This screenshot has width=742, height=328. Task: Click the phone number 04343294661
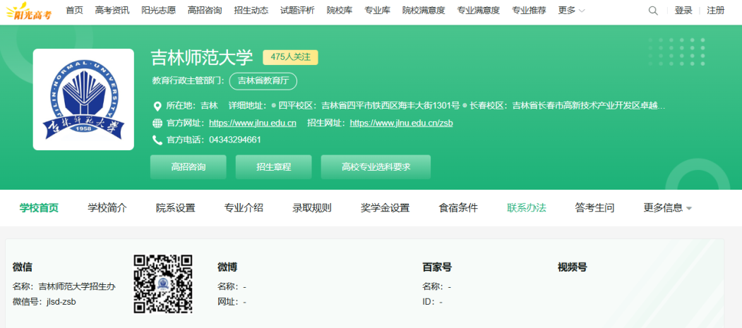click(235, 140)
